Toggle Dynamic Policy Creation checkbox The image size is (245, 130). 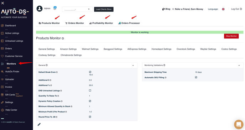coord(90,101)
